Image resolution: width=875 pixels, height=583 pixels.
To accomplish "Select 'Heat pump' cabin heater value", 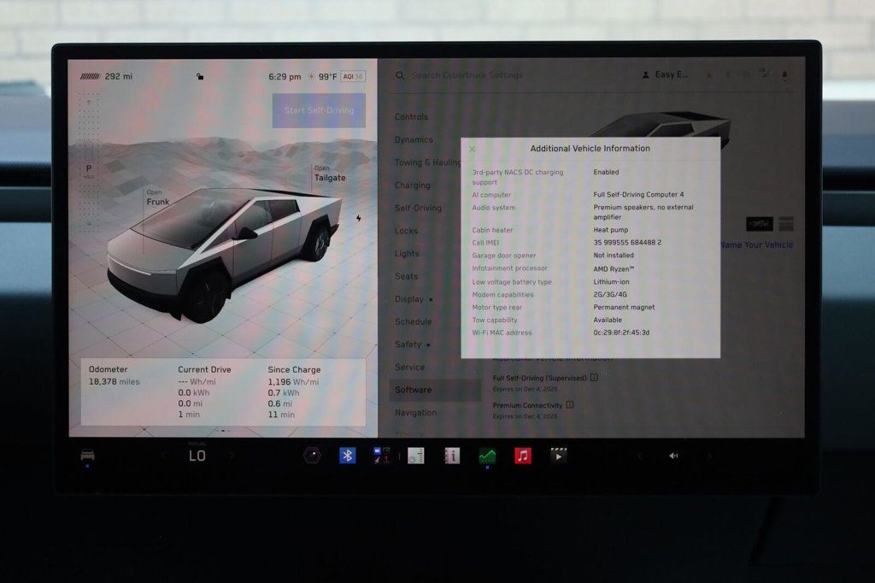I will (x=610, y=229).
